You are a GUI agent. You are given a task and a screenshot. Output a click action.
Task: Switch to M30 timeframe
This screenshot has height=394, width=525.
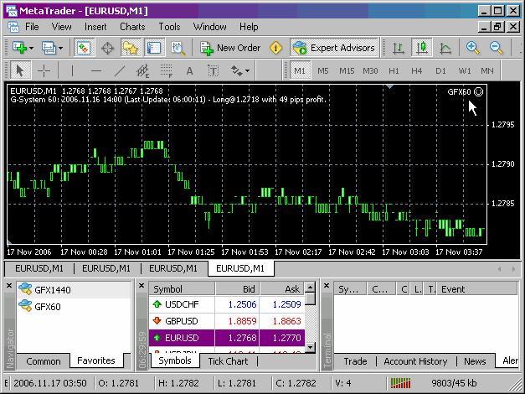[370, 70]
